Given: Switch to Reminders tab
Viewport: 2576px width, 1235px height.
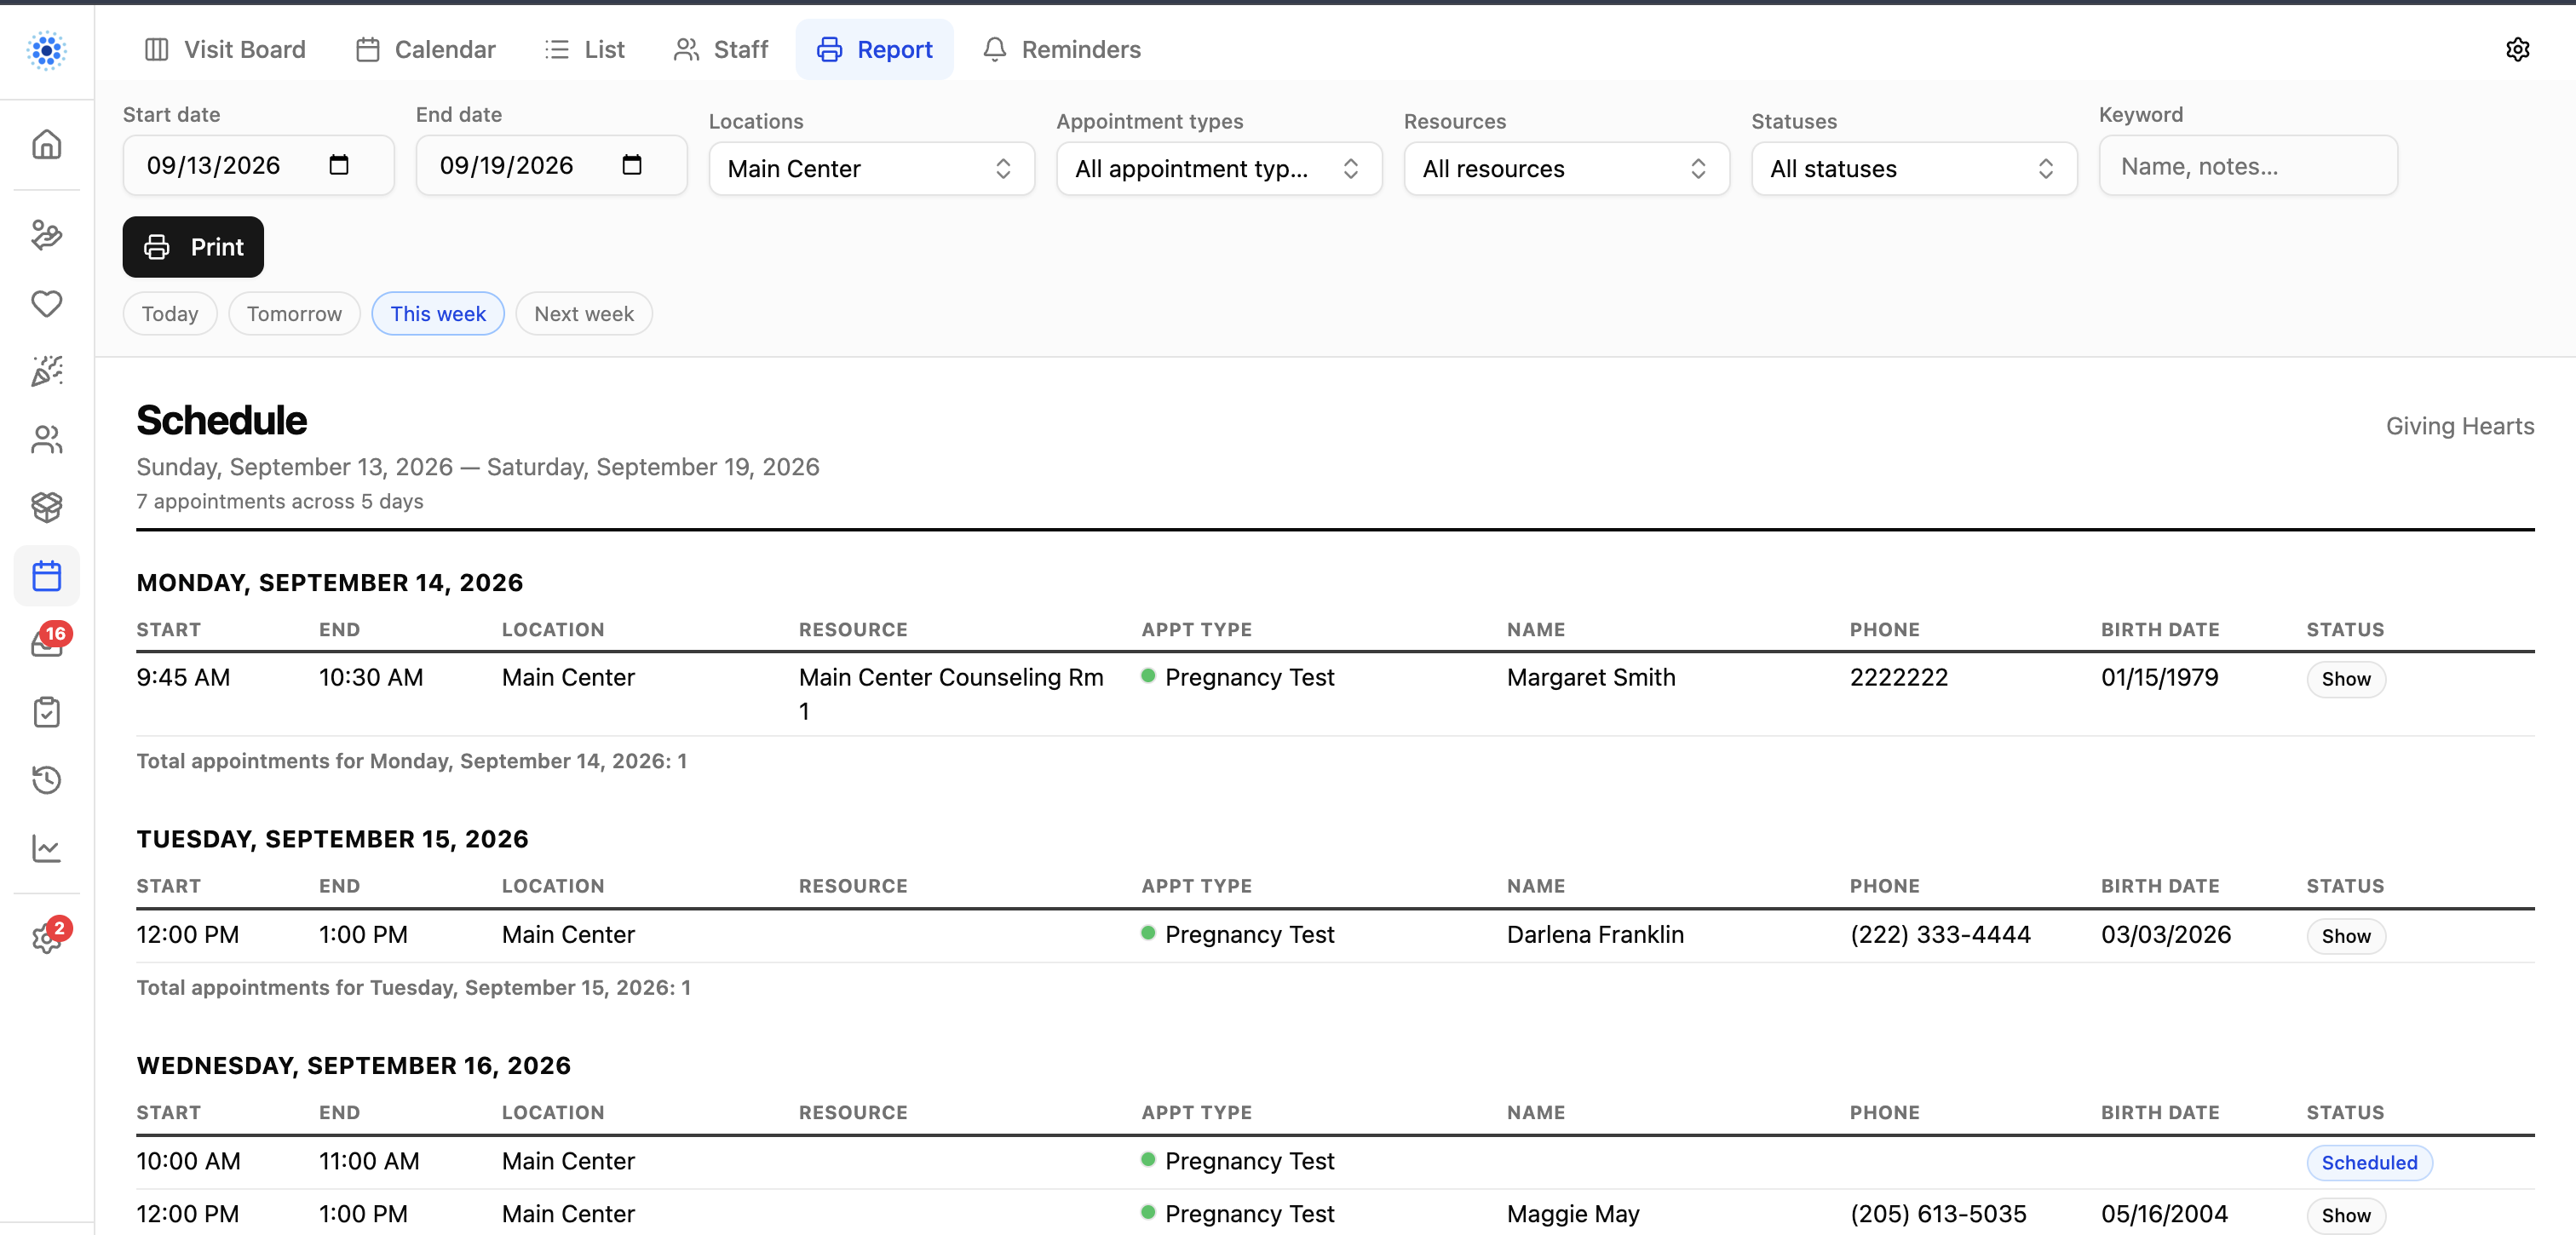Looking at the screenshot, I should pos(1061,49).
